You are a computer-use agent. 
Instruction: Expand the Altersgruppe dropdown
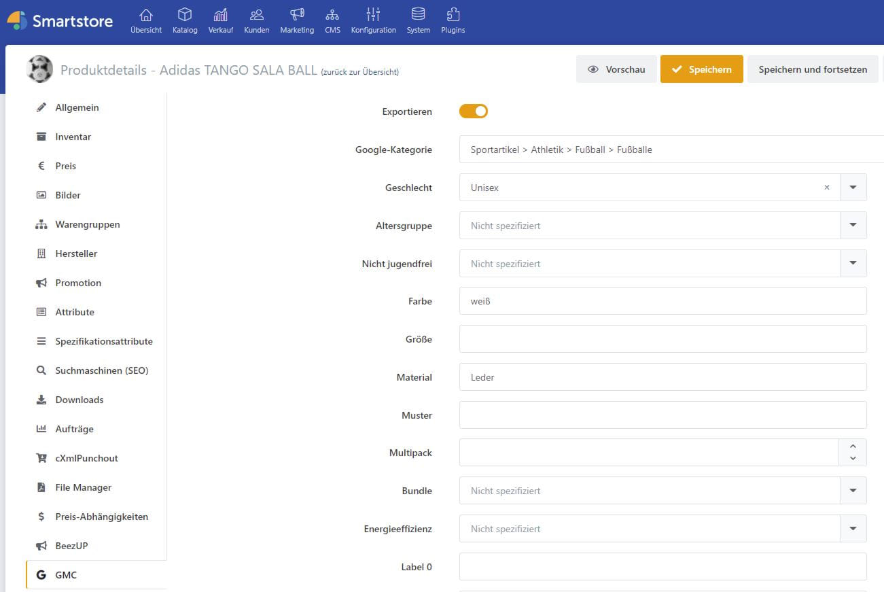pyautogui.click(x=853, y=226)
